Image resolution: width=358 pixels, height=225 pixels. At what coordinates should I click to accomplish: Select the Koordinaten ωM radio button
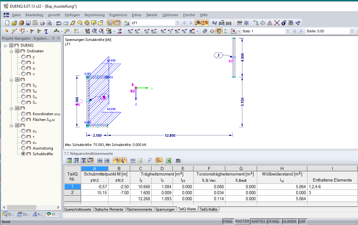[x=23, y=114]
